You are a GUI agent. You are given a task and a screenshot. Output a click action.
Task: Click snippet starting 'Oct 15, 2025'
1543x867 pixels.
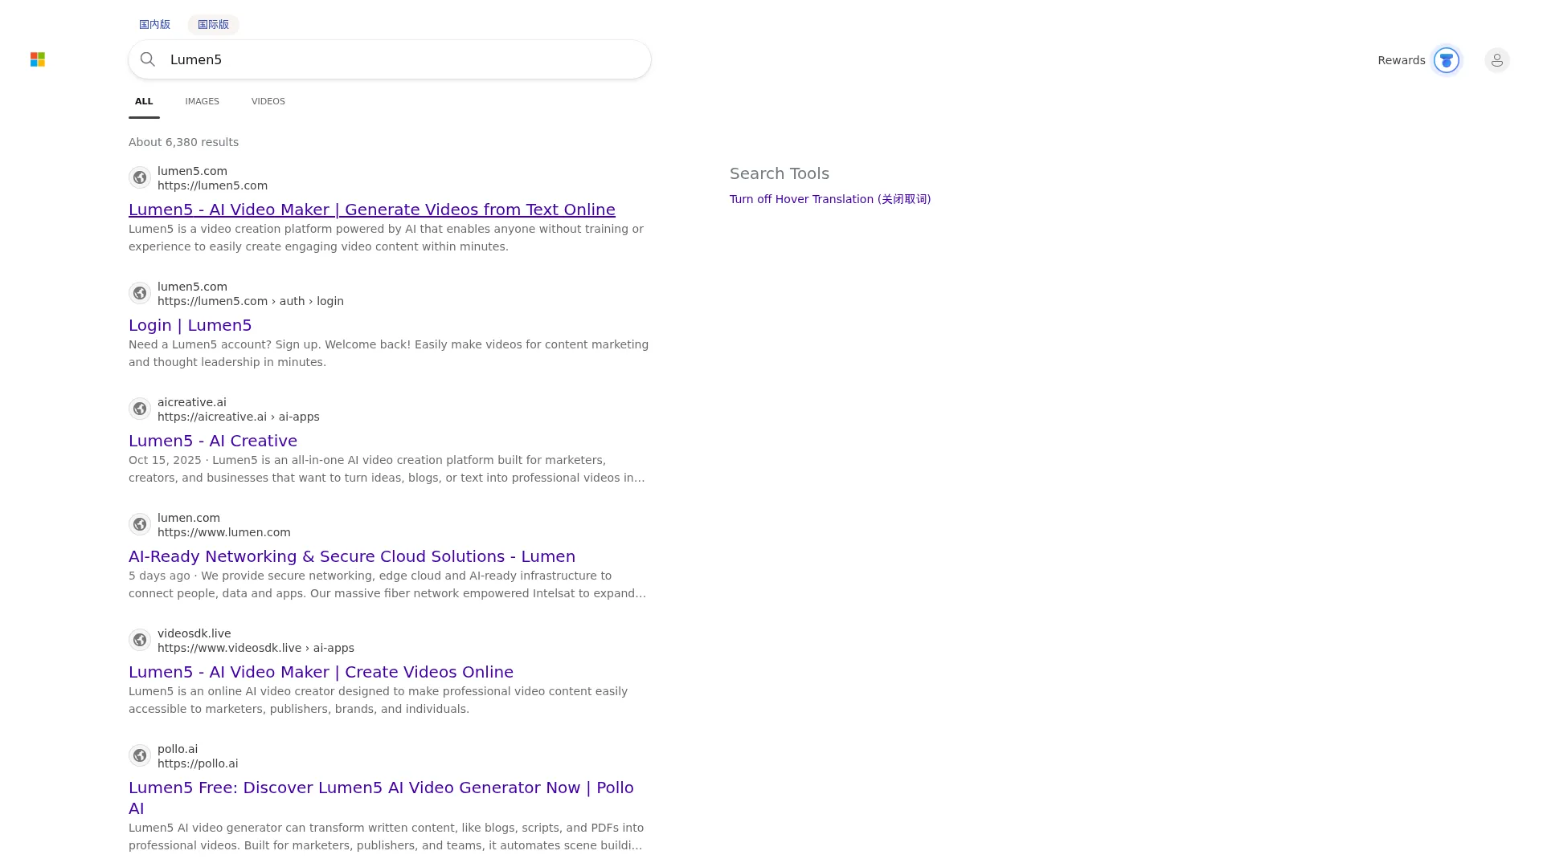(x=387, y=469)
